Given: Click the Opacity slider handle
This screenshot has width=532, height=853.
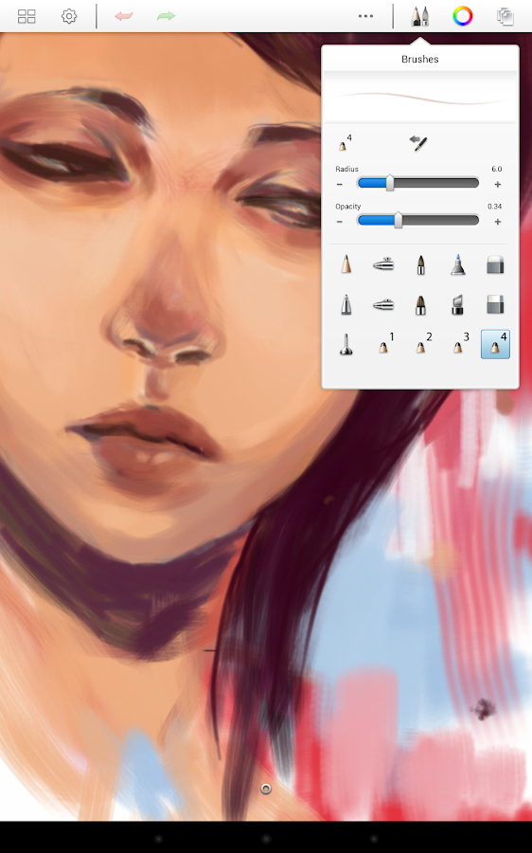Looking at the screenshot, I should point(399,220).
